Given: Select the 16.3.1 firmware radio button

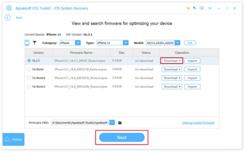Looking at the screenshot, I should coord(29,61).
